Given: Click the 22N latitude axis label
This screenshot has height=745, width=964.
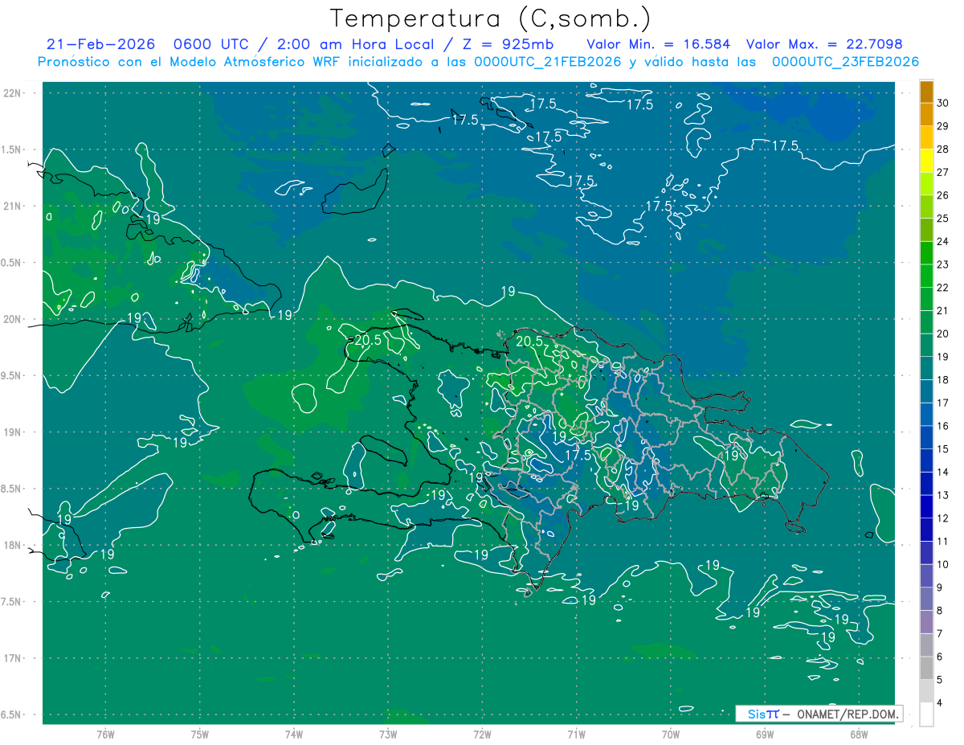Looking at the screenshot, I should click(x=14, y=92).
